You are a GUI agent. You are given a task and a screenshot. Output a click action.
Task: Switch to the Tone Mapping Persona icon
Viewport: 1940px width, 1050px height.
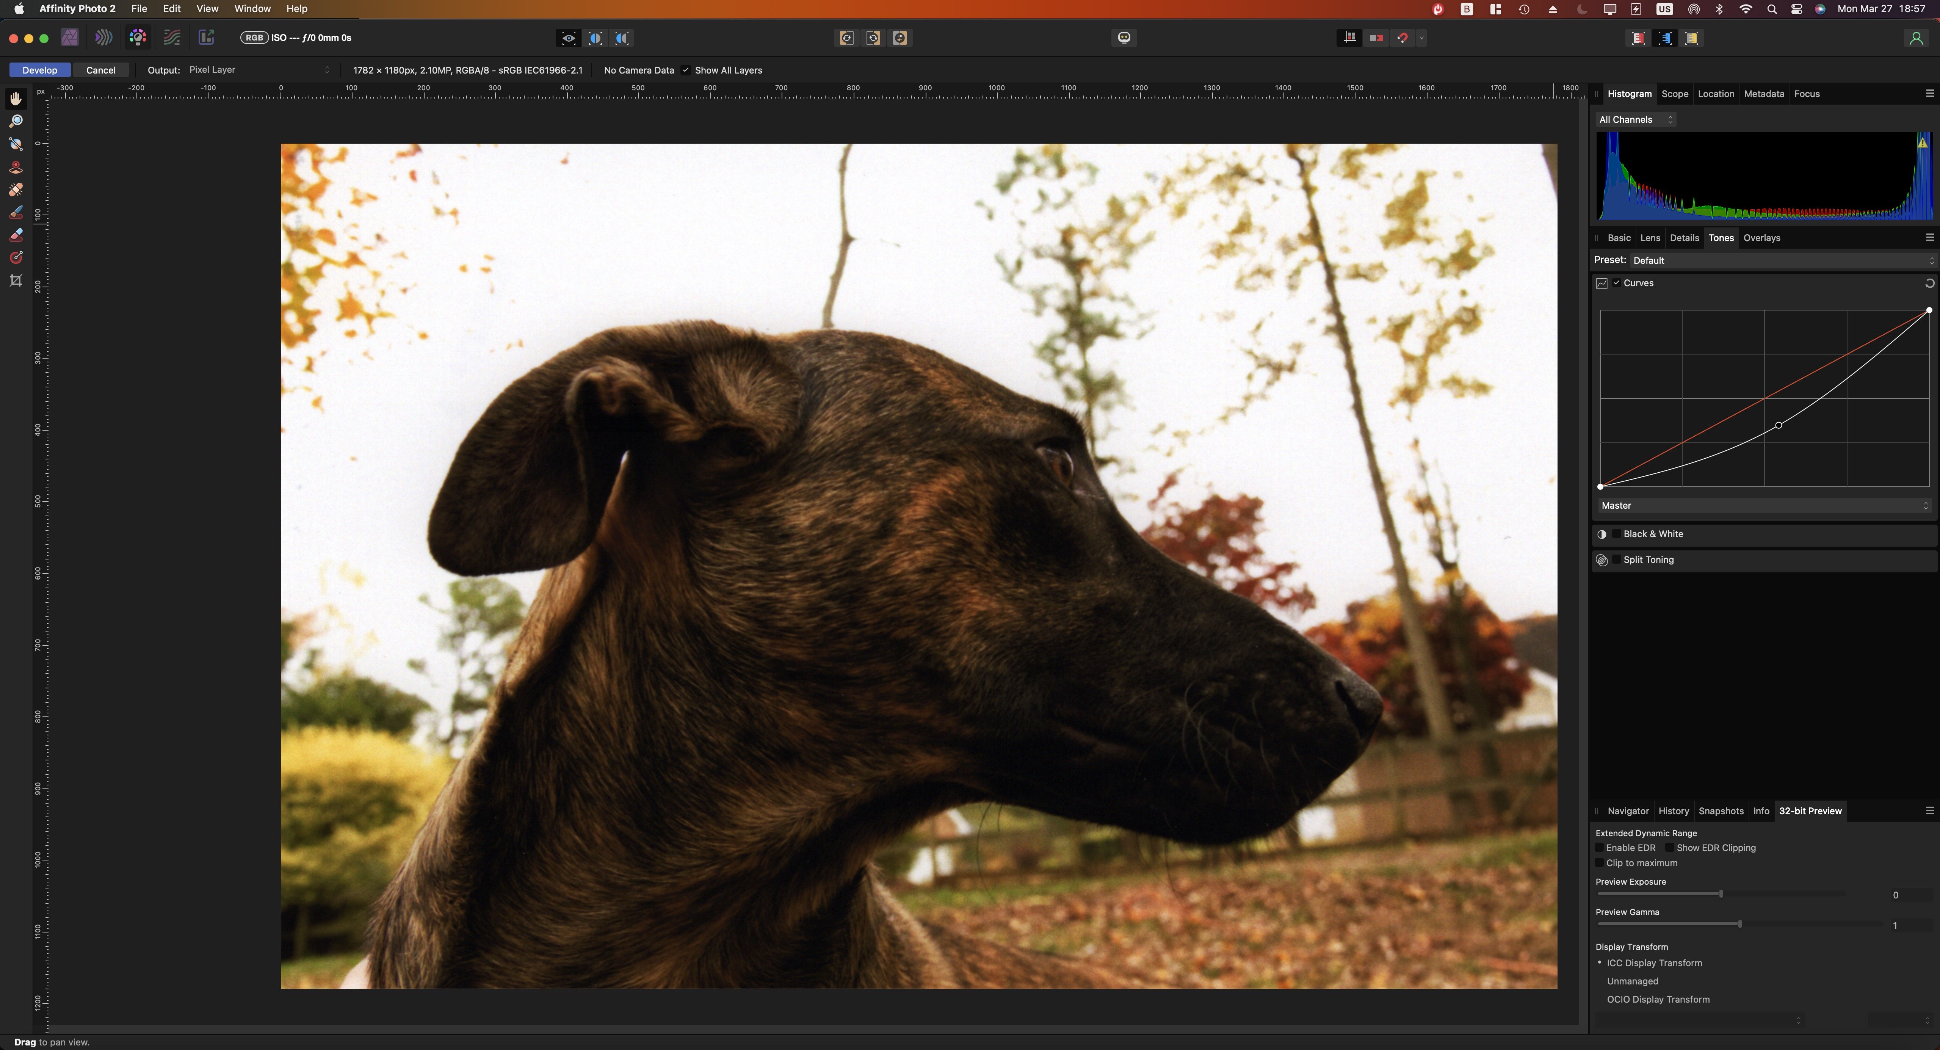click(x=172, y=38)
